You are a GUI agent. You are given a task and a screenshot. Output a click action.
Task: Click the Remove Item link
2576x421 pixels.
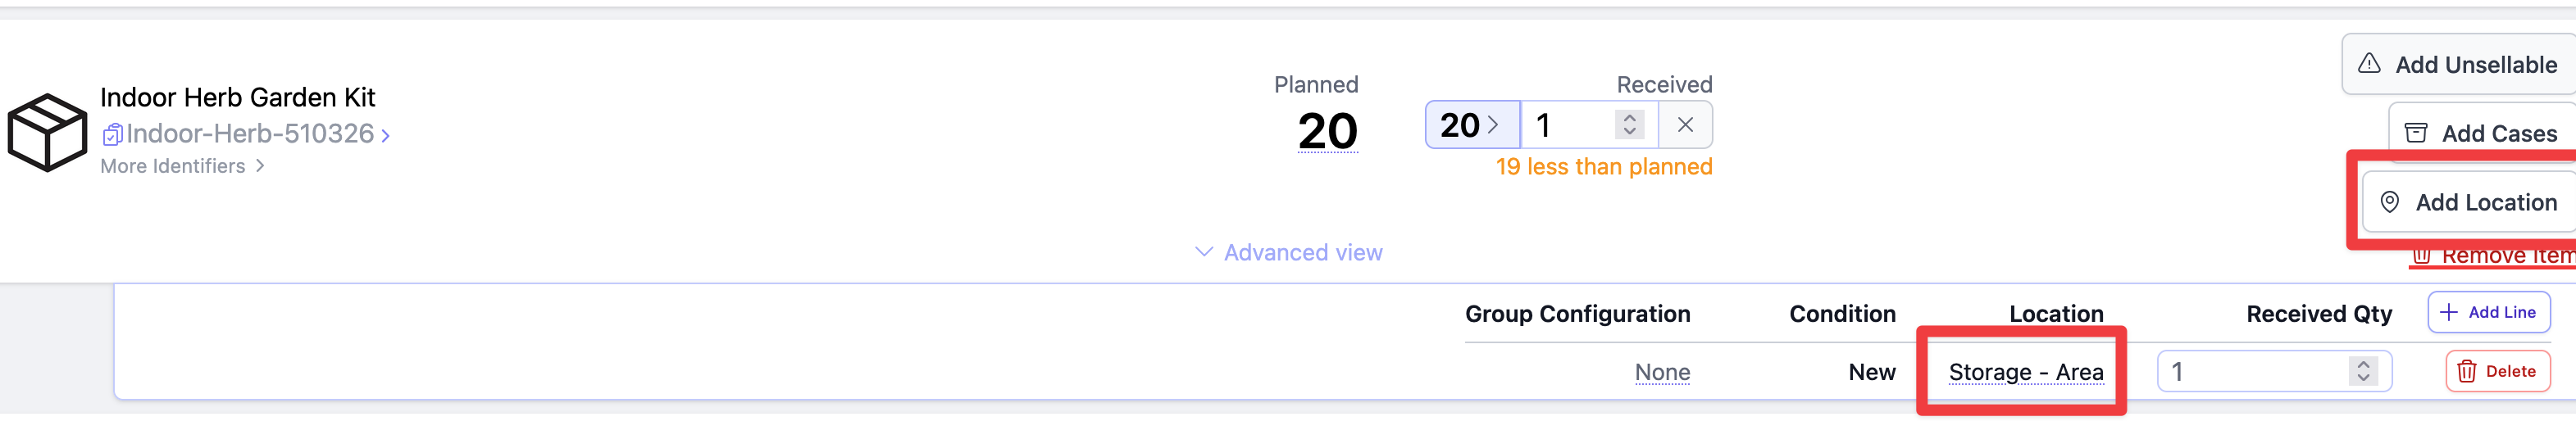click(2494, 256)
